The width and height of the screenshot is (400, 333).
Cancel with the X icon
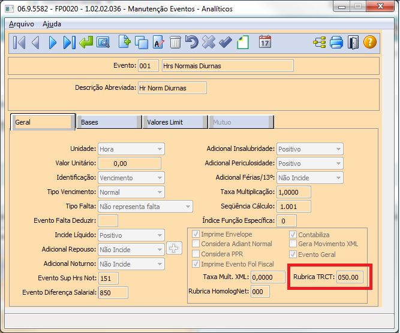click(x=209, y=42)
